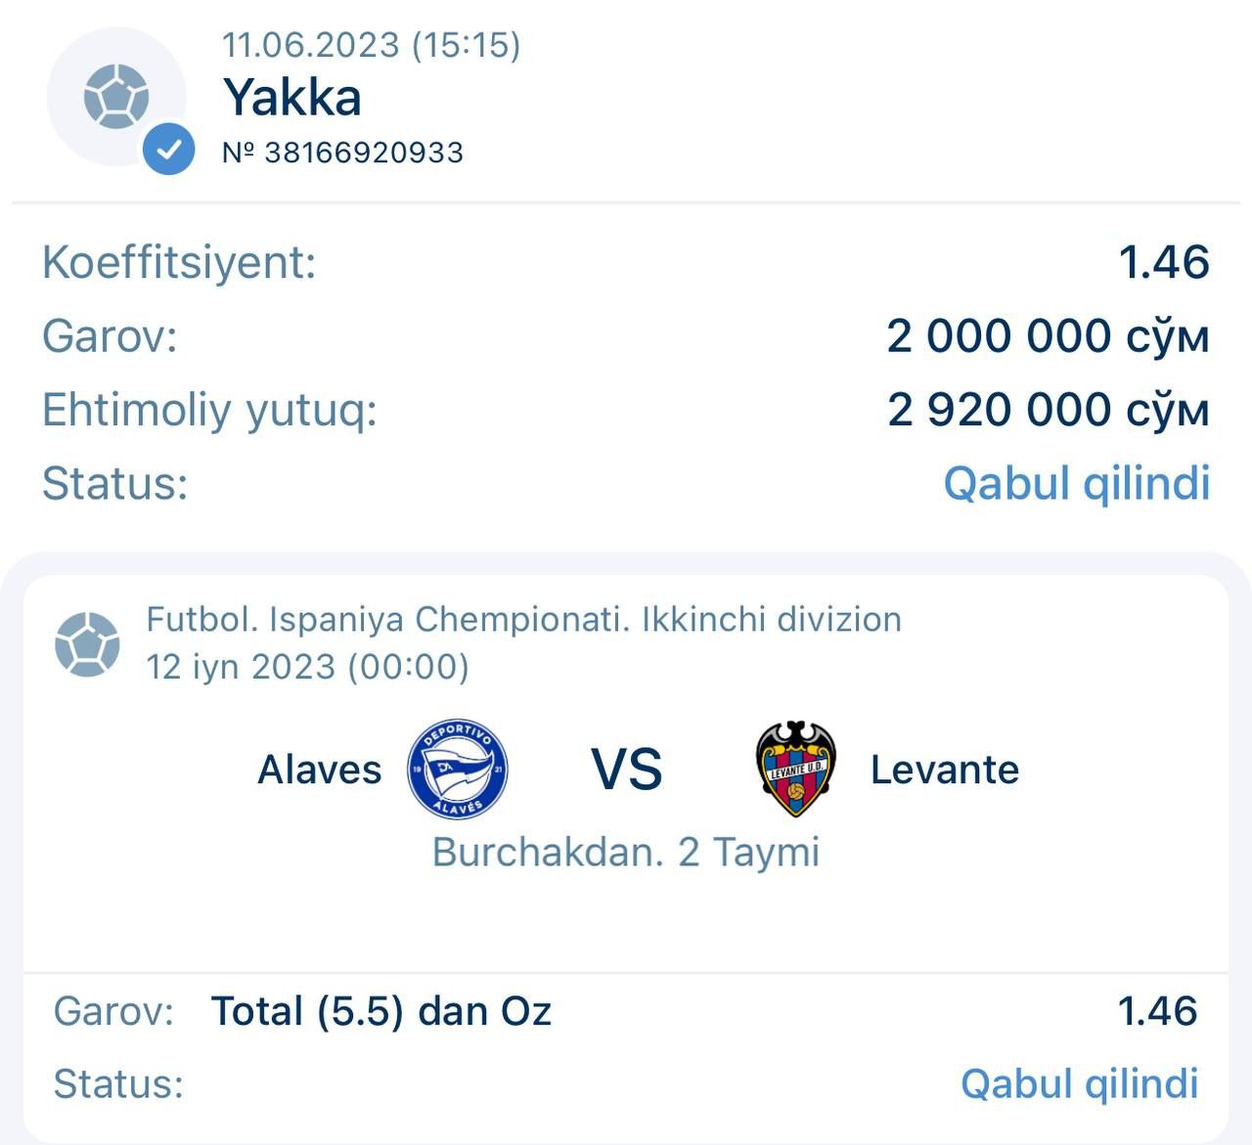
Task: Click the small football icon beside league name
Action: click(87, 643)
